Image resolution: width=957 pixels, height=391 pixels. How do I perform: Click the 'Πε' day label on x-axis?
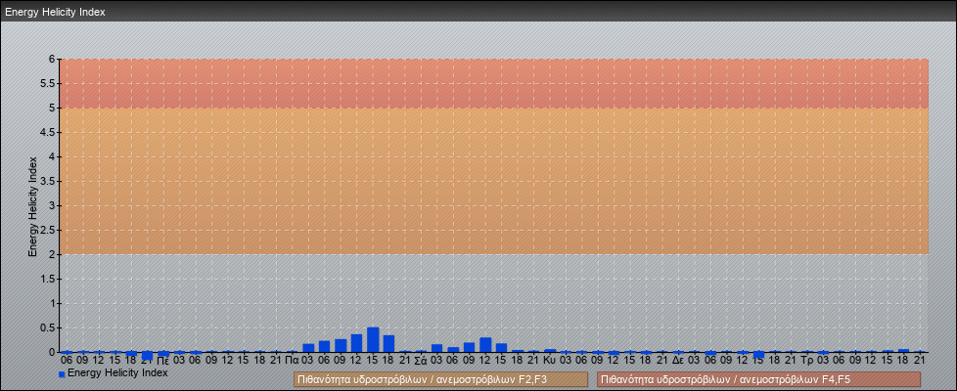tap(163, 361)
